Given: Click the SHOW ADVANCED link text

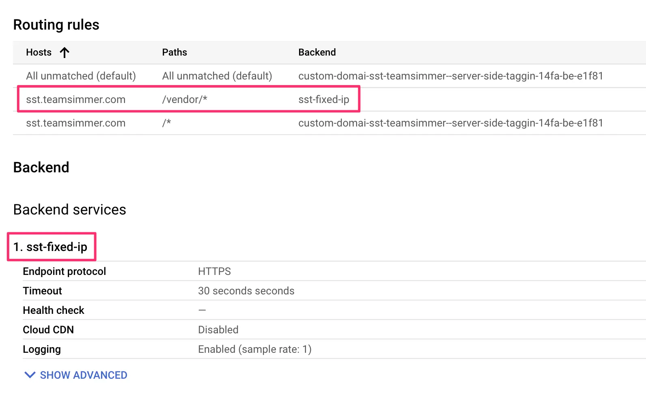Looking at the screenshot, I should point(84,375).
